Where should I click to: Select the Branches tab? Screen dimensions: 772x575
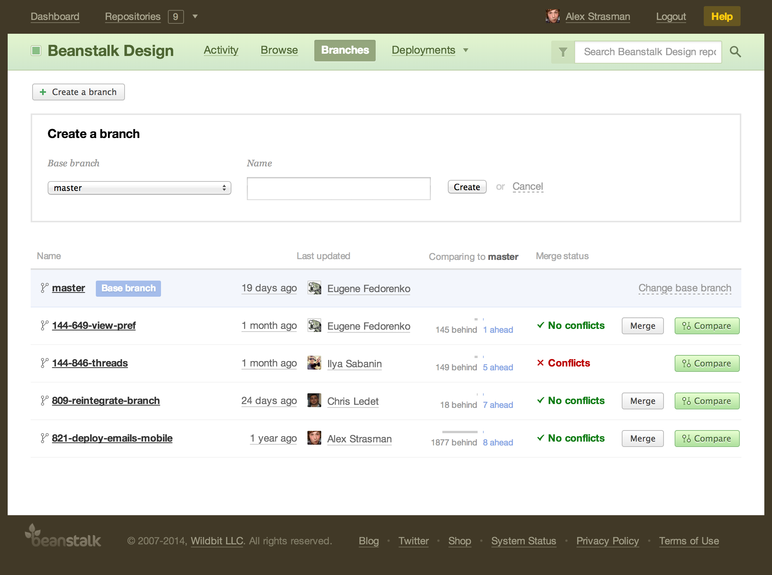tap(345, 50)
